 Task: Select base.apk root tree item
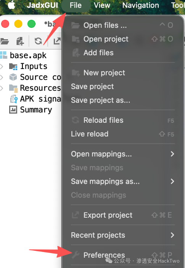tap(28, 55)
